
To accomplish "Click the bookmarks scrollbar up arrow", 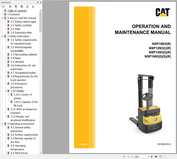I will [x=40, y=11].
